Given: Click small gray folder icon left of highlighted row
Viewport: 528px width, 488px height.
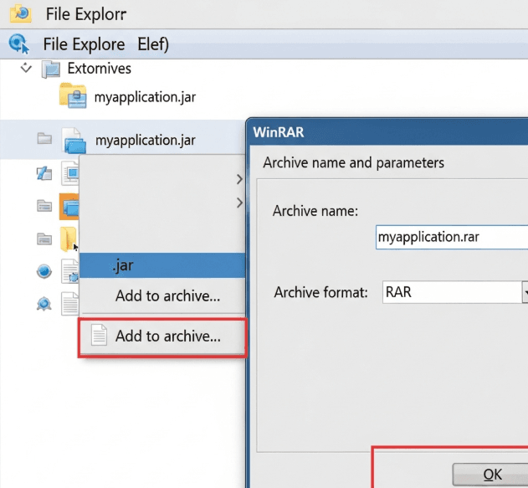Looking at the screenshot, I should (x=44, y=138).
